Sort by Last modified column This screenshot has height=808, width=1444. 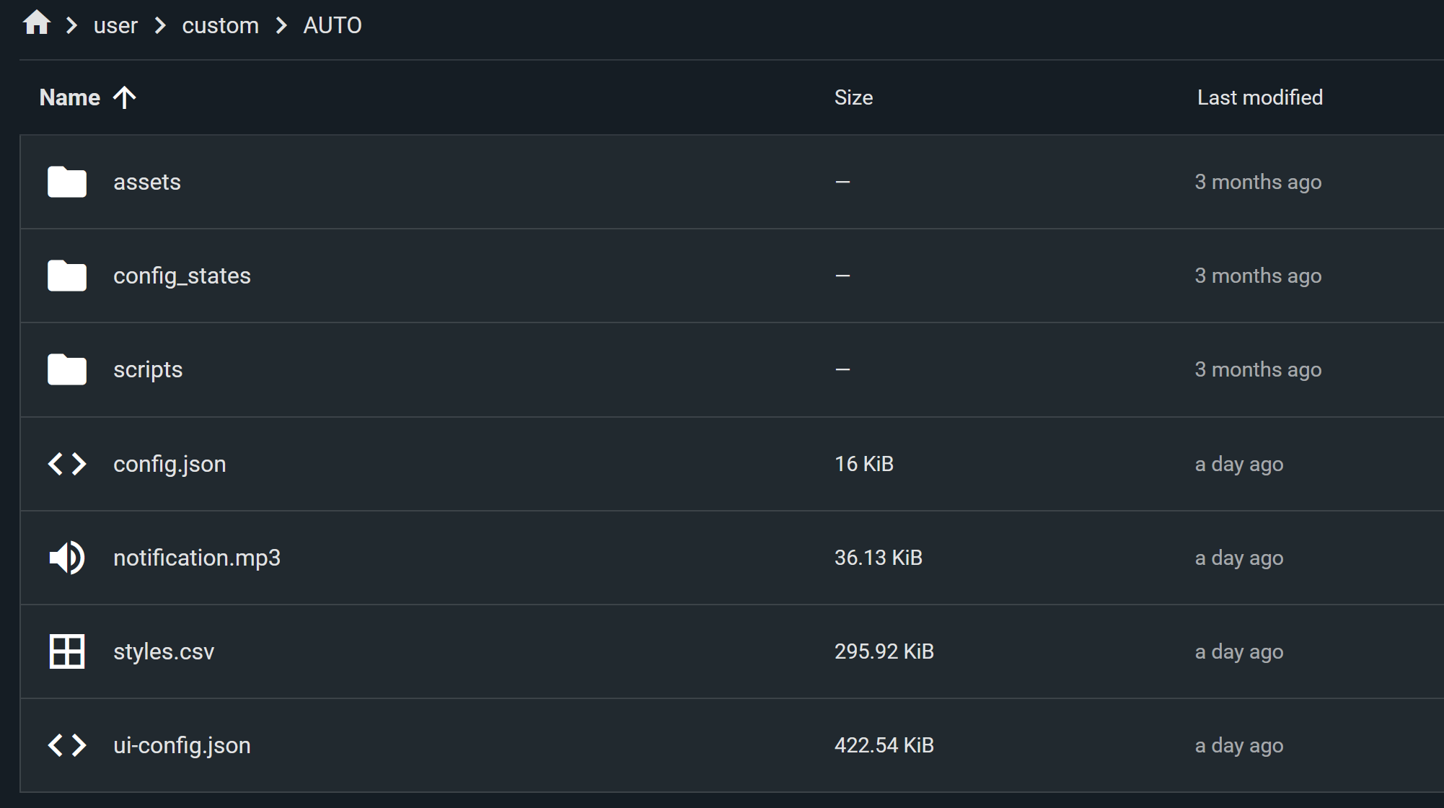point(1259,97)
